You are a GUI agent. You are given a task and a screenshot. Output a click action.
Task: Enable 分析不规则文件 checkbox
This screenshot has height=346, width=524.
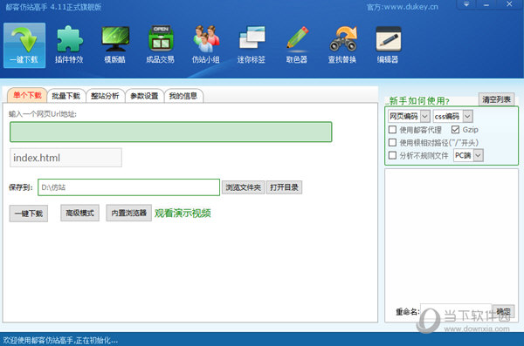pyautogui.click(x=393, y=155)
